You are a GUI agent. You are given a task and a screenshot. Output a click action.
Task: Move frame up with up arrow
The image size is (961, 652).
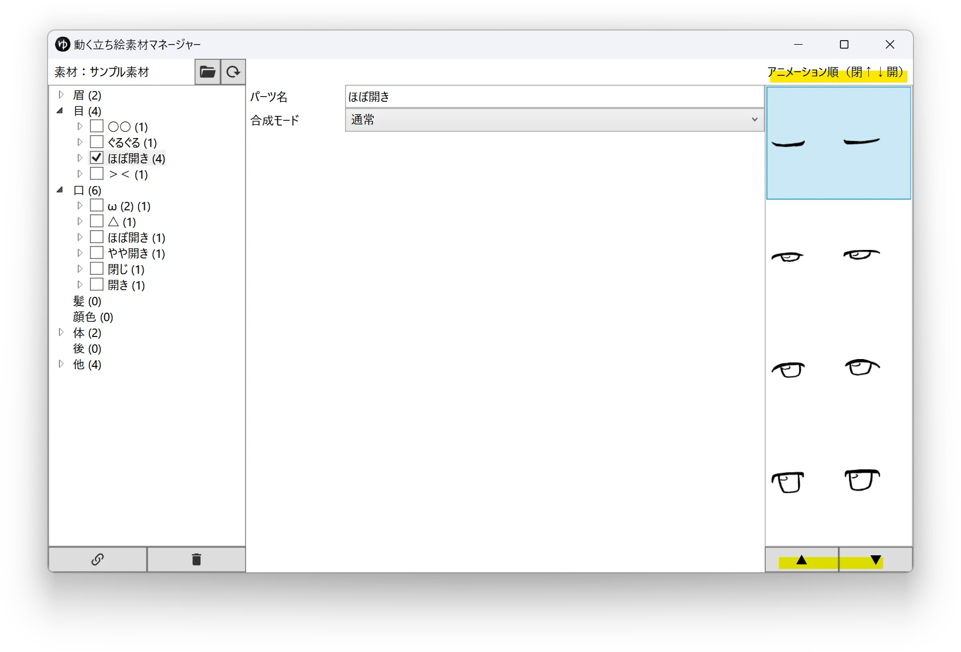[801, 560]
